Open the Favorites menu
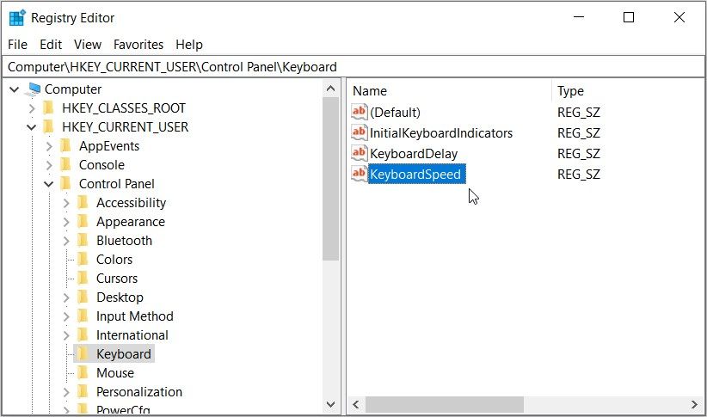Viewport: 707px width, 417px height. click(138, 45)
